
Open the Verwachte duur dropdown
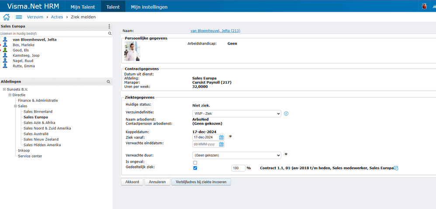(237, 155)
